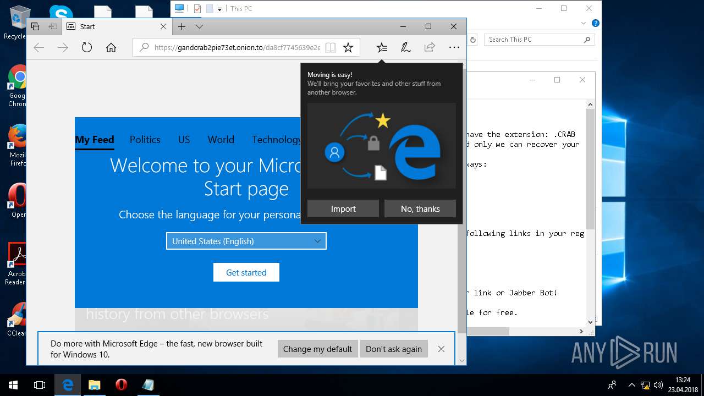Click the Properties checkmark icon in This PC title bar
The height and width of the screenshot is (396, 704).
point(197,9)
